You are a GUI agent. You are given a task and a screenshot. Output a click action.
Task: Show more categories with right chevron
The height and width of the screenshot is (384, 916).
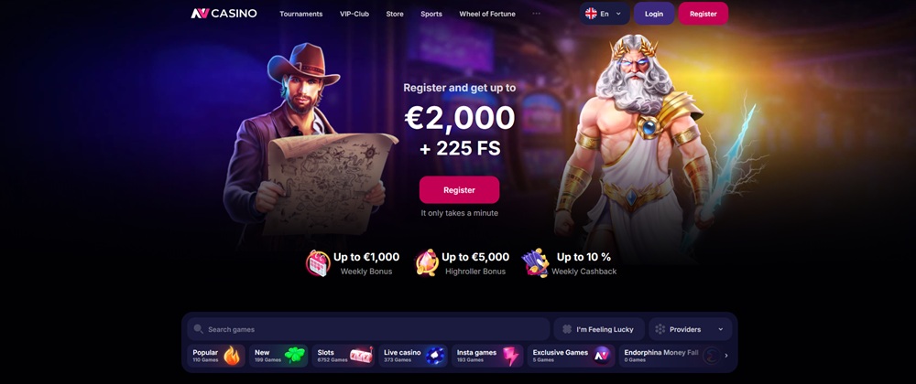pyautogui.click(x=726, y=356)
